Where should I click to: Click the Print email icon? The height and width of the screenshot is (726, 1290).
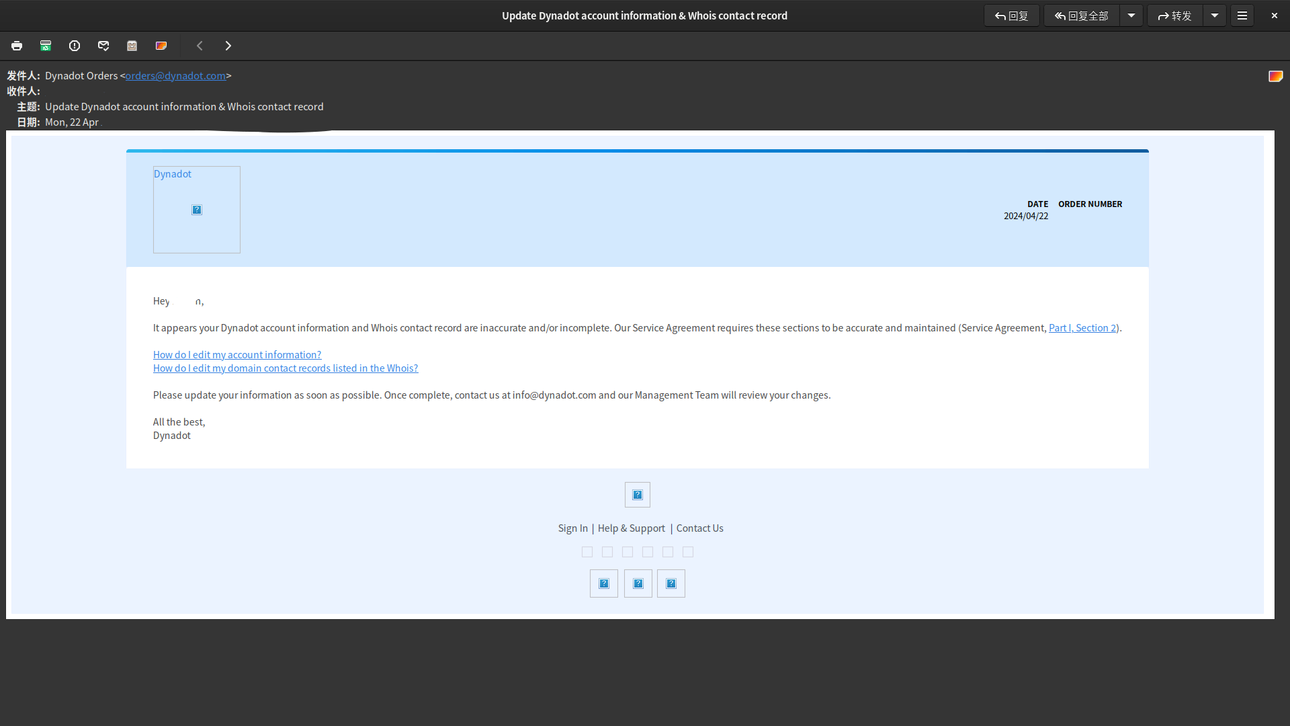[17, 46]
